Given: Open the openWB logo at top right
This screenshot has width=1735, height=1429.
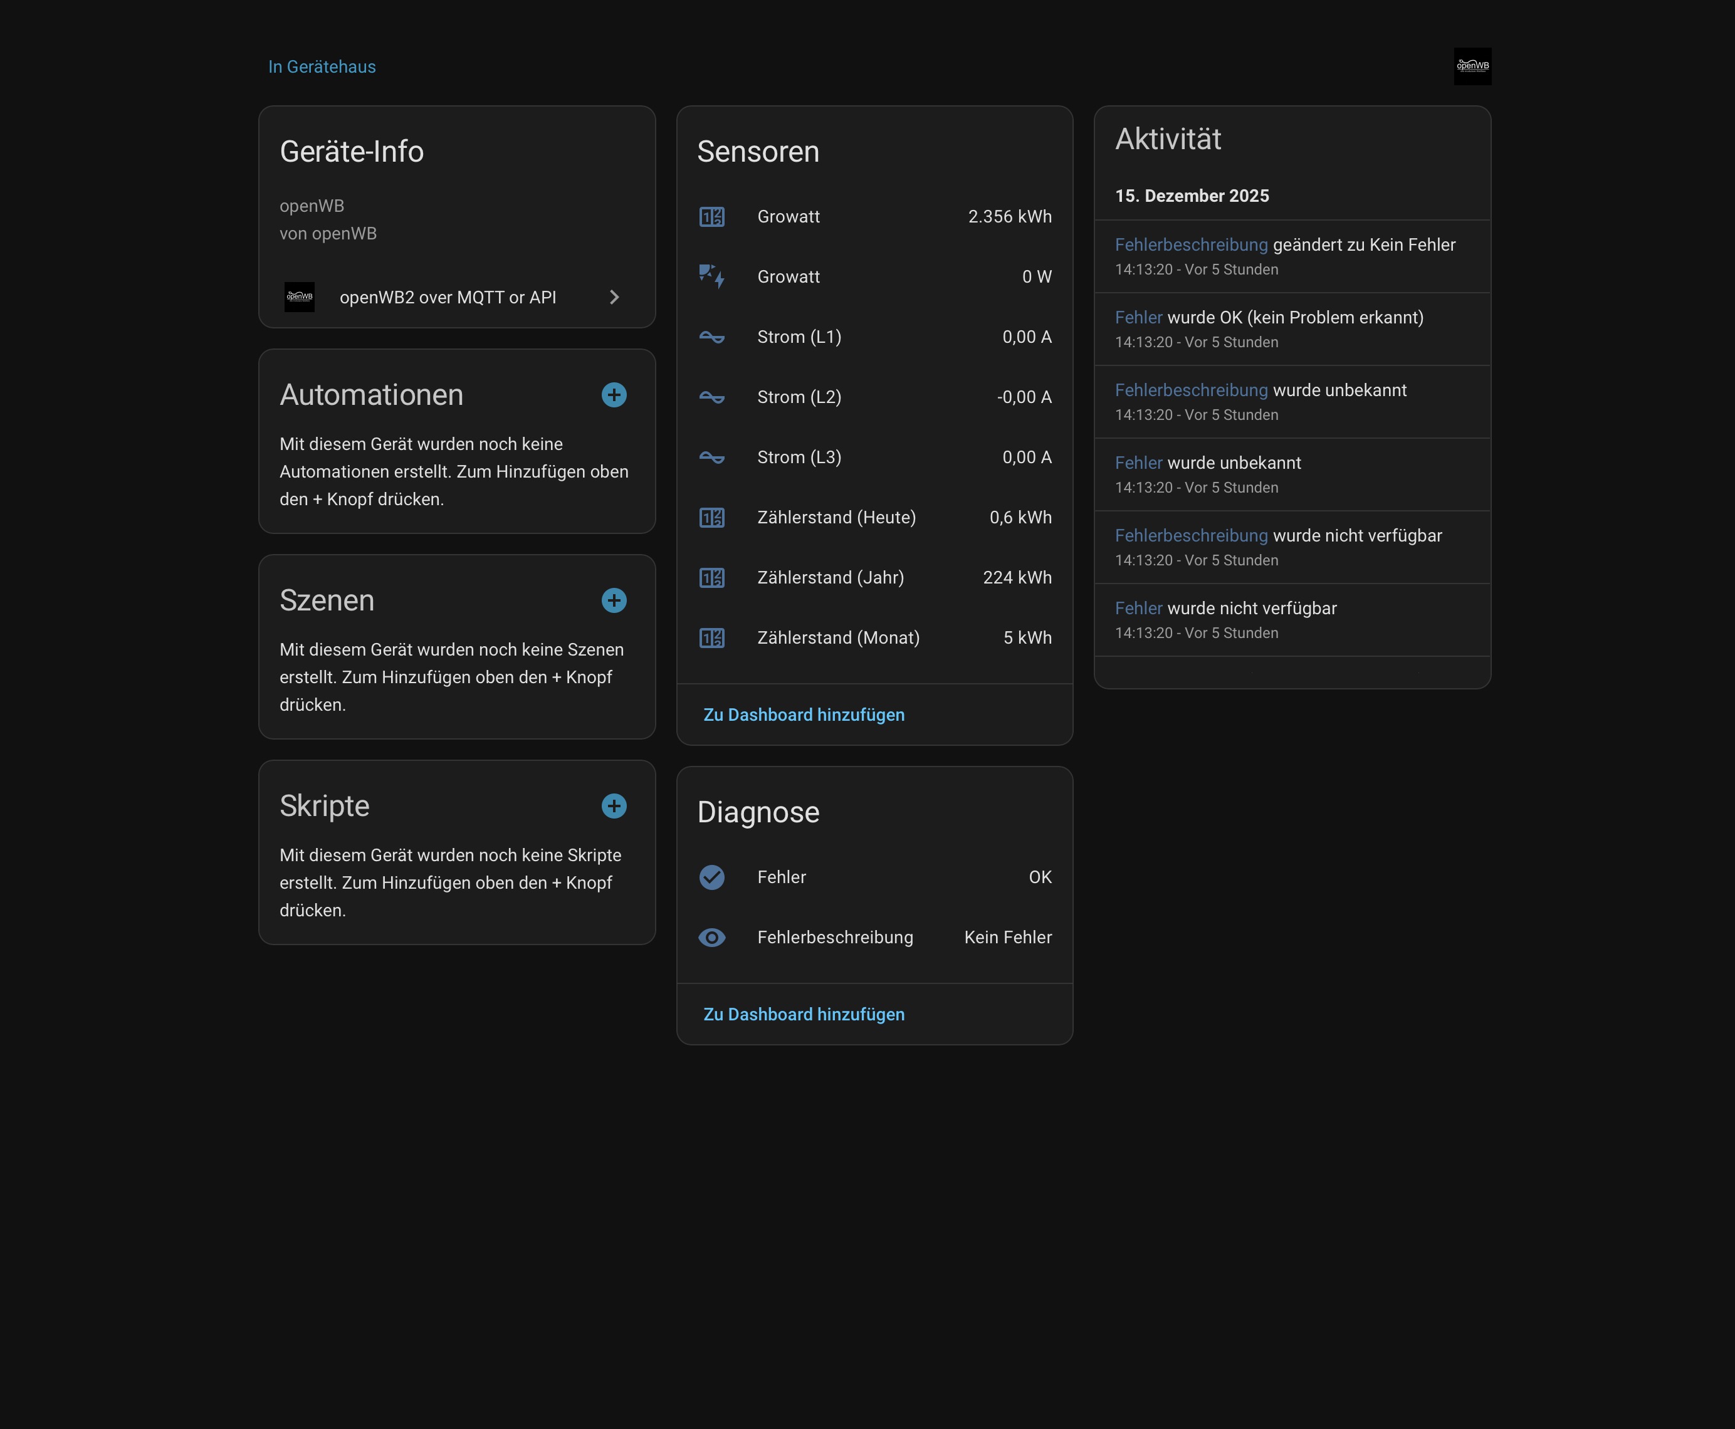Looking at the screenshot, I should 1472,66.
